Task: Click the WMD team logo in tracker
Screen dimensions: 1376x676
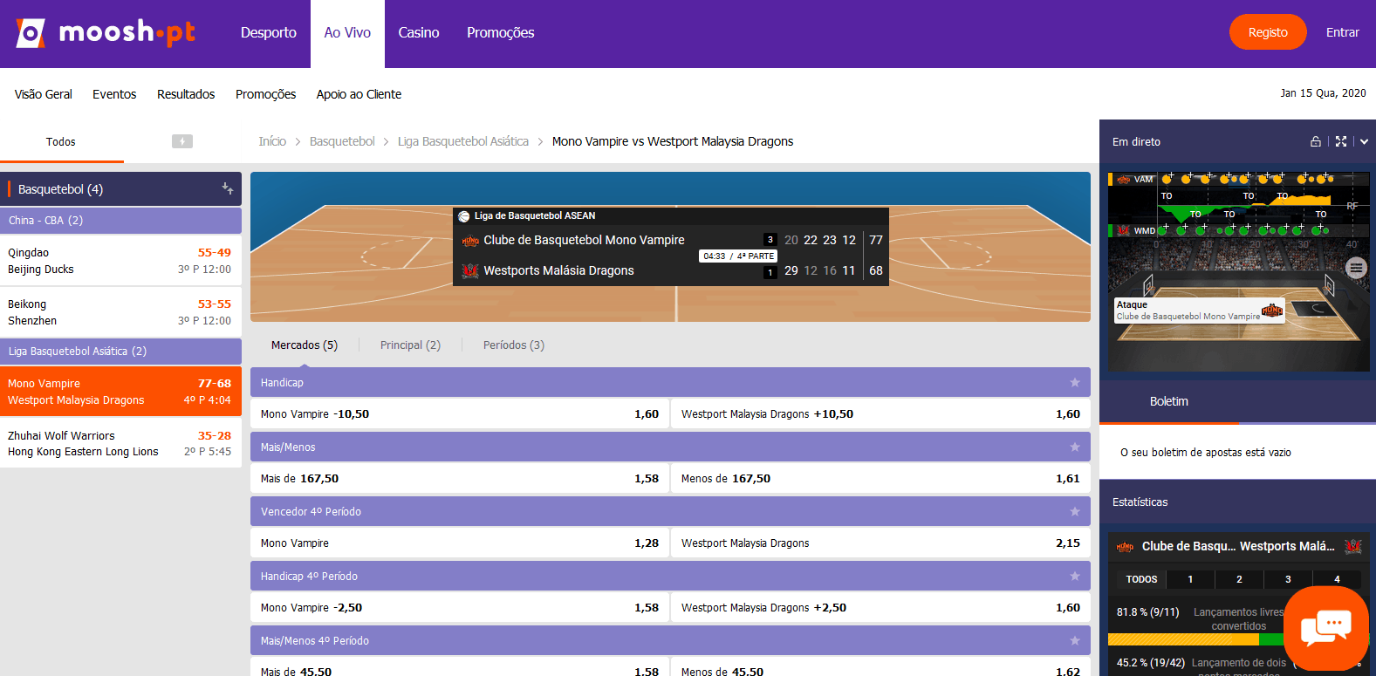Action: pos(1123,230)
